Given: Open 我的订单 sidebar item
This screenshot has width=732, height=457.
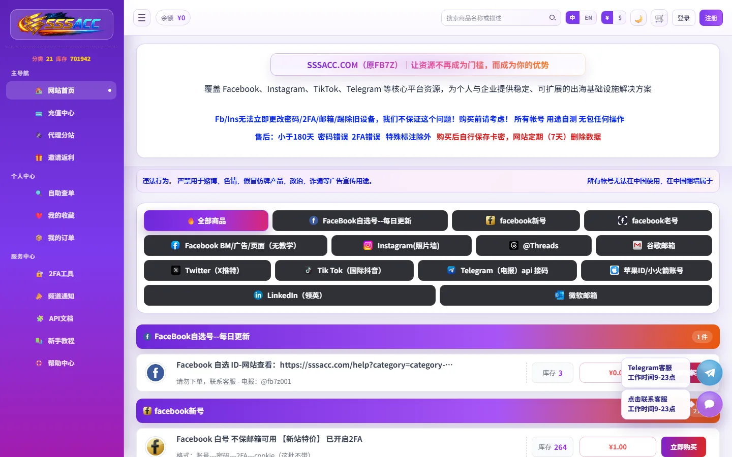Looking at the screenshot, I should pos(61,238).
